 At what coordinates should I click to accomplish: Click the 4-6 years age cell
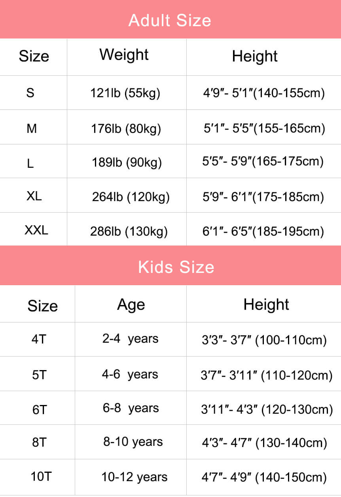coord(130,374)
